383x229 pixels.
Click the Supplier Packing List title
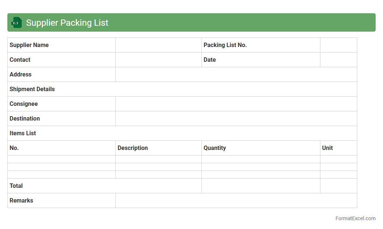pyautogui.click(x=67, y=23)
